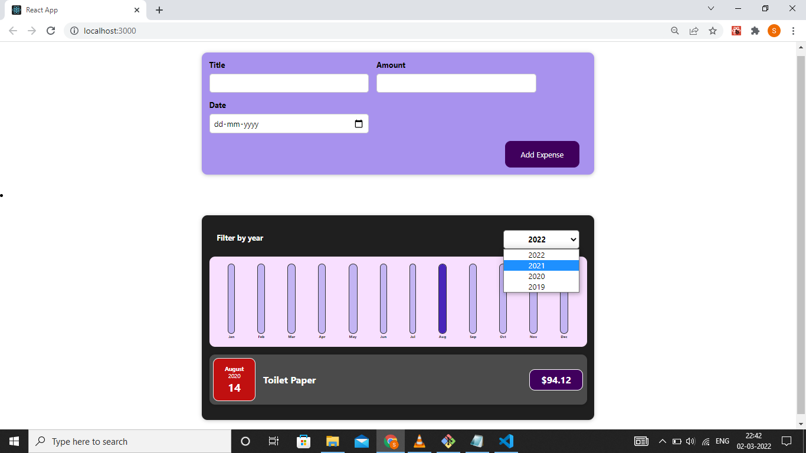806x453 pixels.
Task: Click the Title input field
Action: [289, 83]
